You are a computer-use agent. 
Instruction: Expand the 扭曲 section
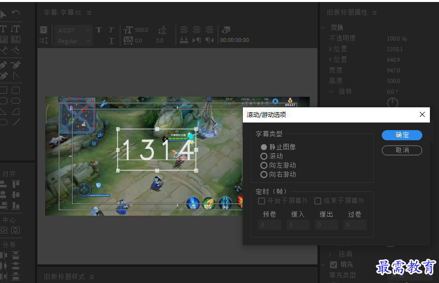(331, 254)
